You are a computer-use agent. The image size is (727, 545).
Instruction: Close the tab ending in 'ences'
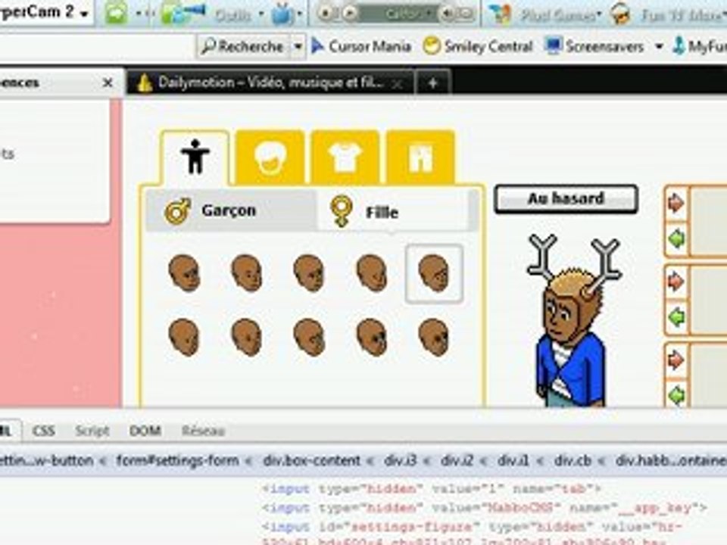108,83
